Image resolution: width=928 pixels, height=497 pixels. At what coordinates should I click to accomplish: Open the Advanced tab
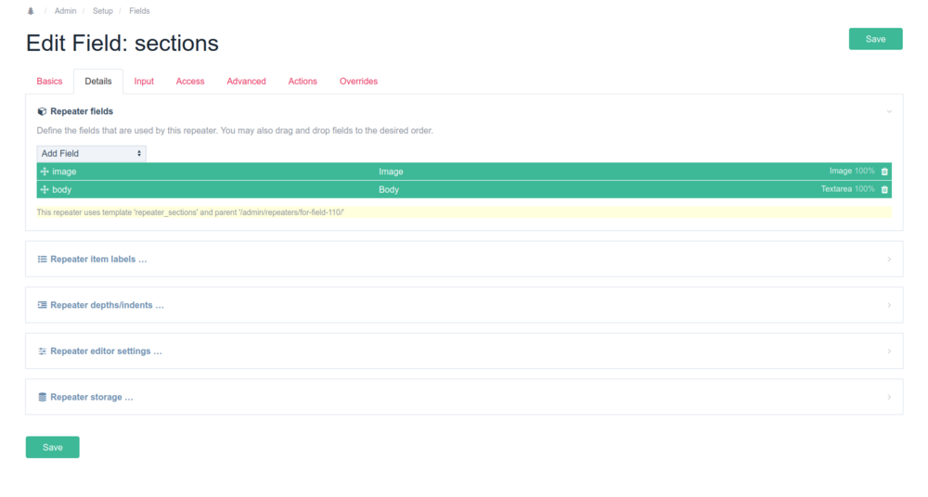pos(246,82)
